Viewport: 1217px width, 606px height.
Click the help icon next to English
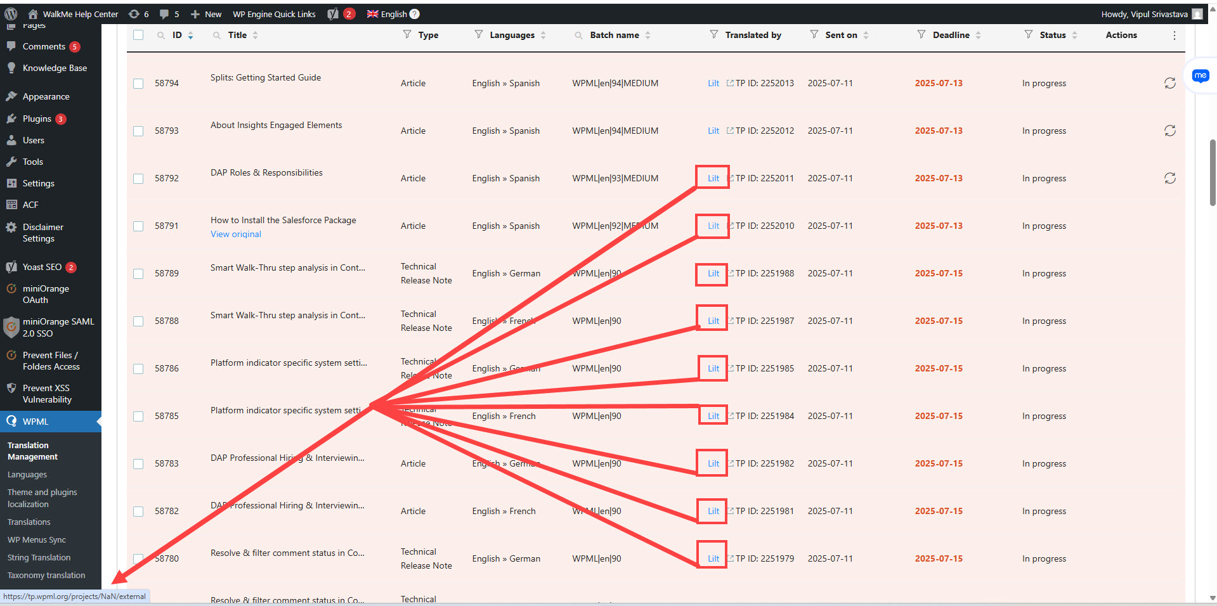pyautogui.click(x=415, y=14)
